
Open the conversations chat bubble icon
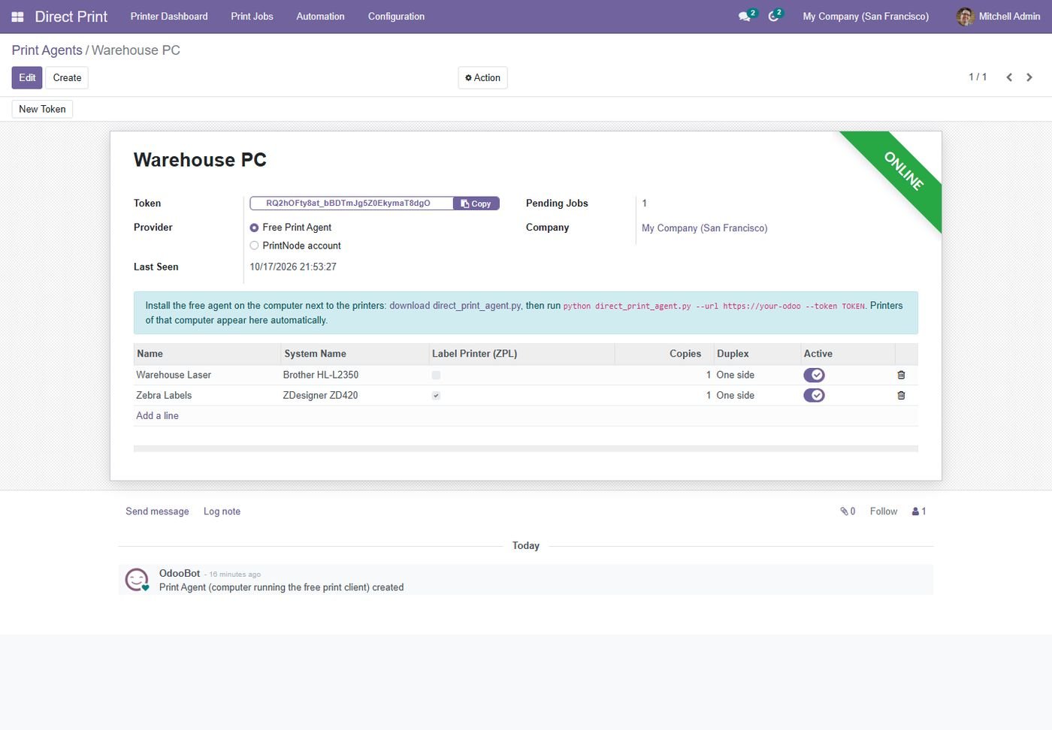[745, 17]
